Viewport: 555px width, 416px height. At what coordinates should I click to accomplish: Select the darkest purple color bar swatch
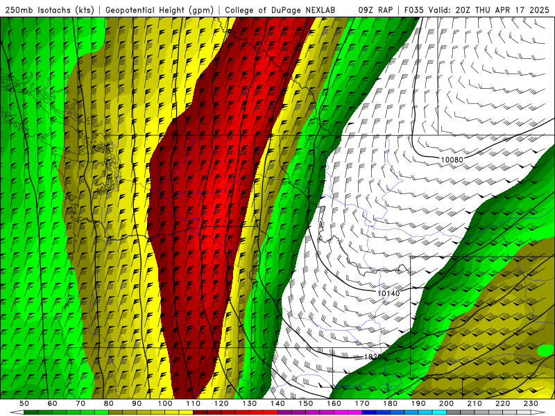click(x=286, y=413)
